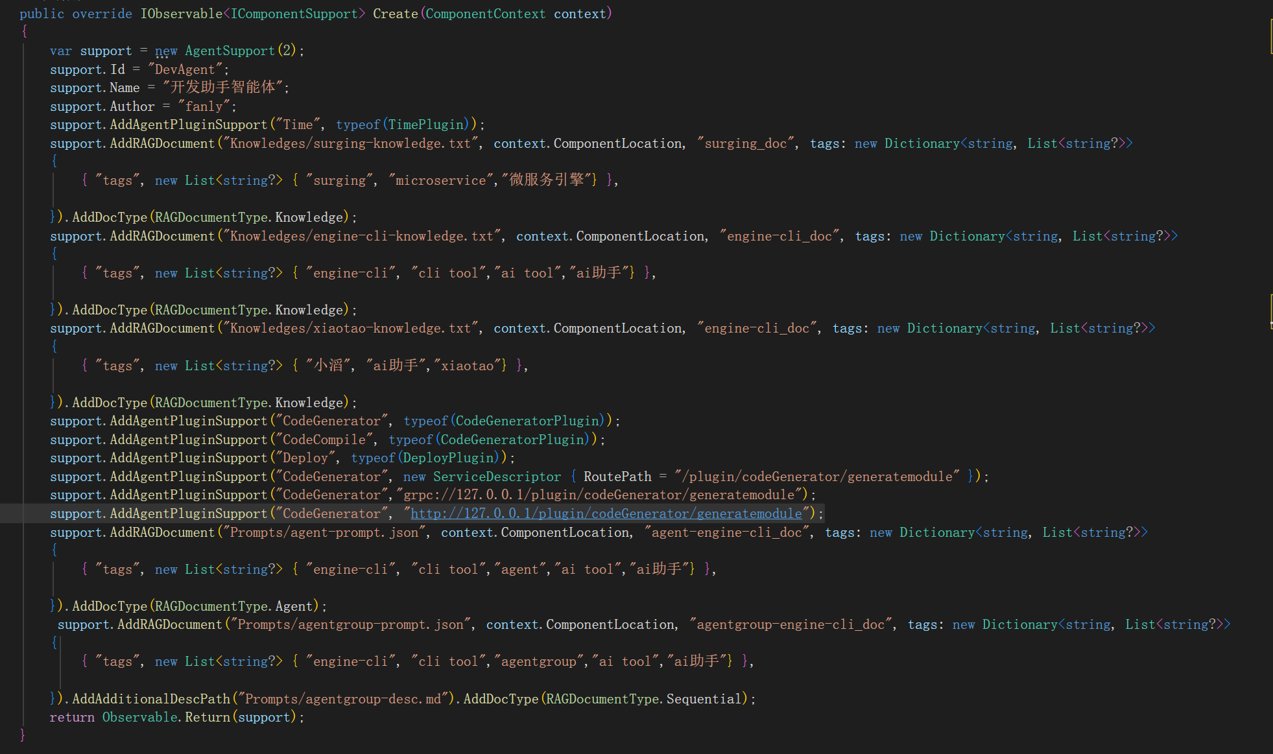The height and width of the screenshot is (754, 1273).
Task: Click the "微服务引擎" tag string
Action: pos(547,180)
